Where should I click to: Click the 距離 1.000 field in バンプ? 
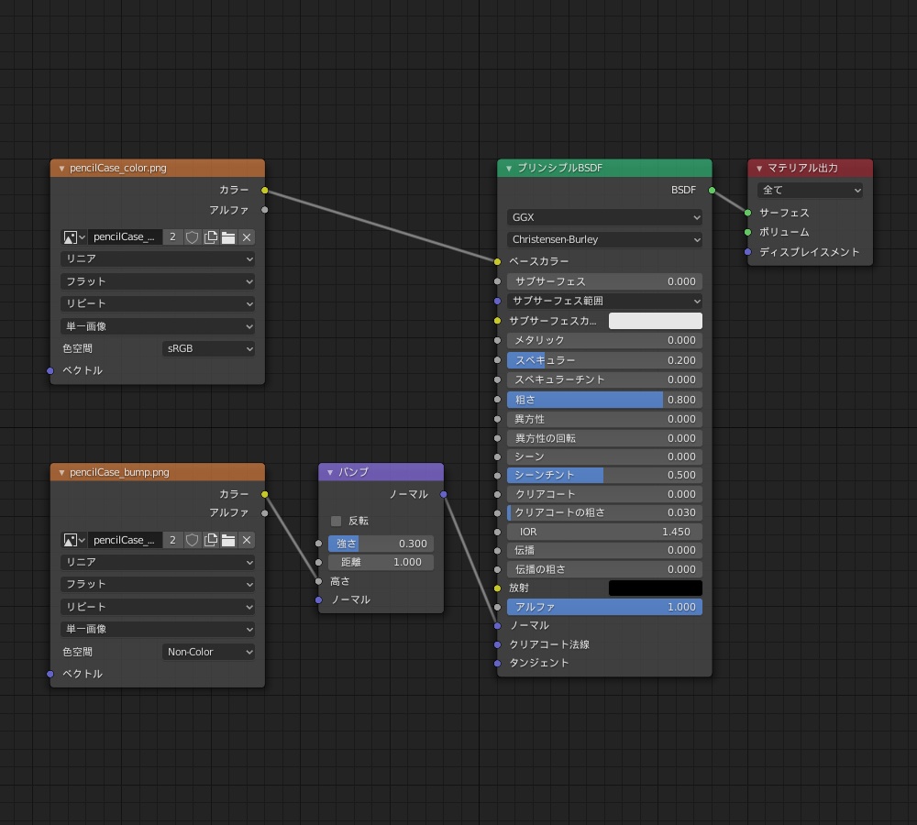click(381, 562)
